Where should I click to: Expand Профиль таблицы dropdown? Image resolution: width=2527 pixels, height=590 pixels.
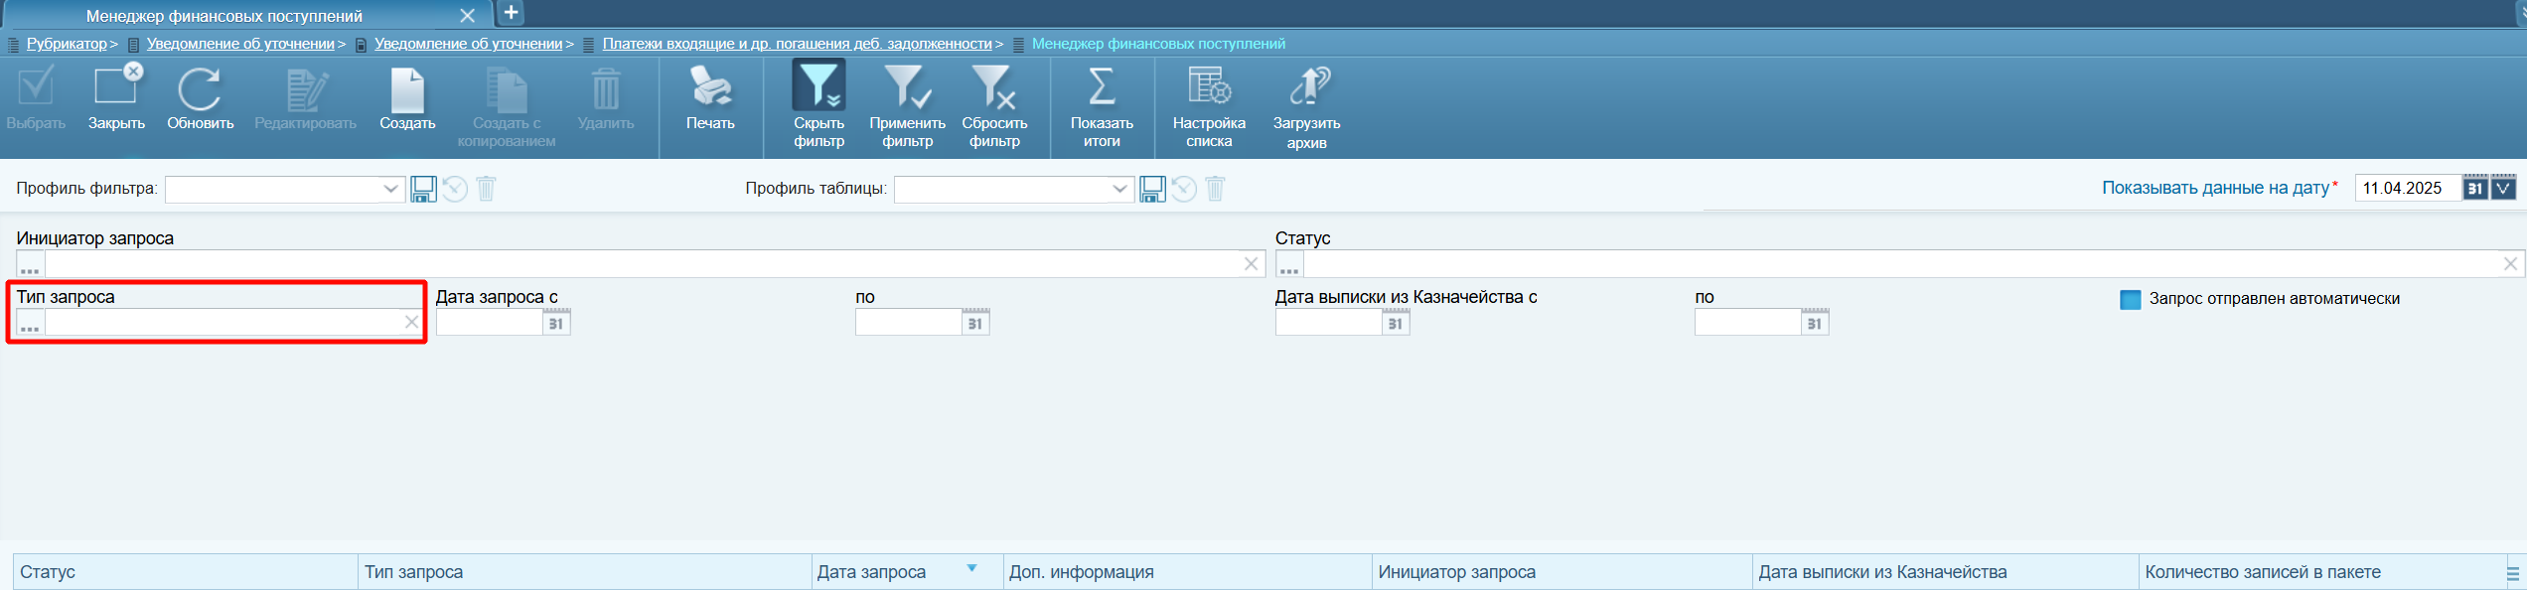click(1119, 189)
